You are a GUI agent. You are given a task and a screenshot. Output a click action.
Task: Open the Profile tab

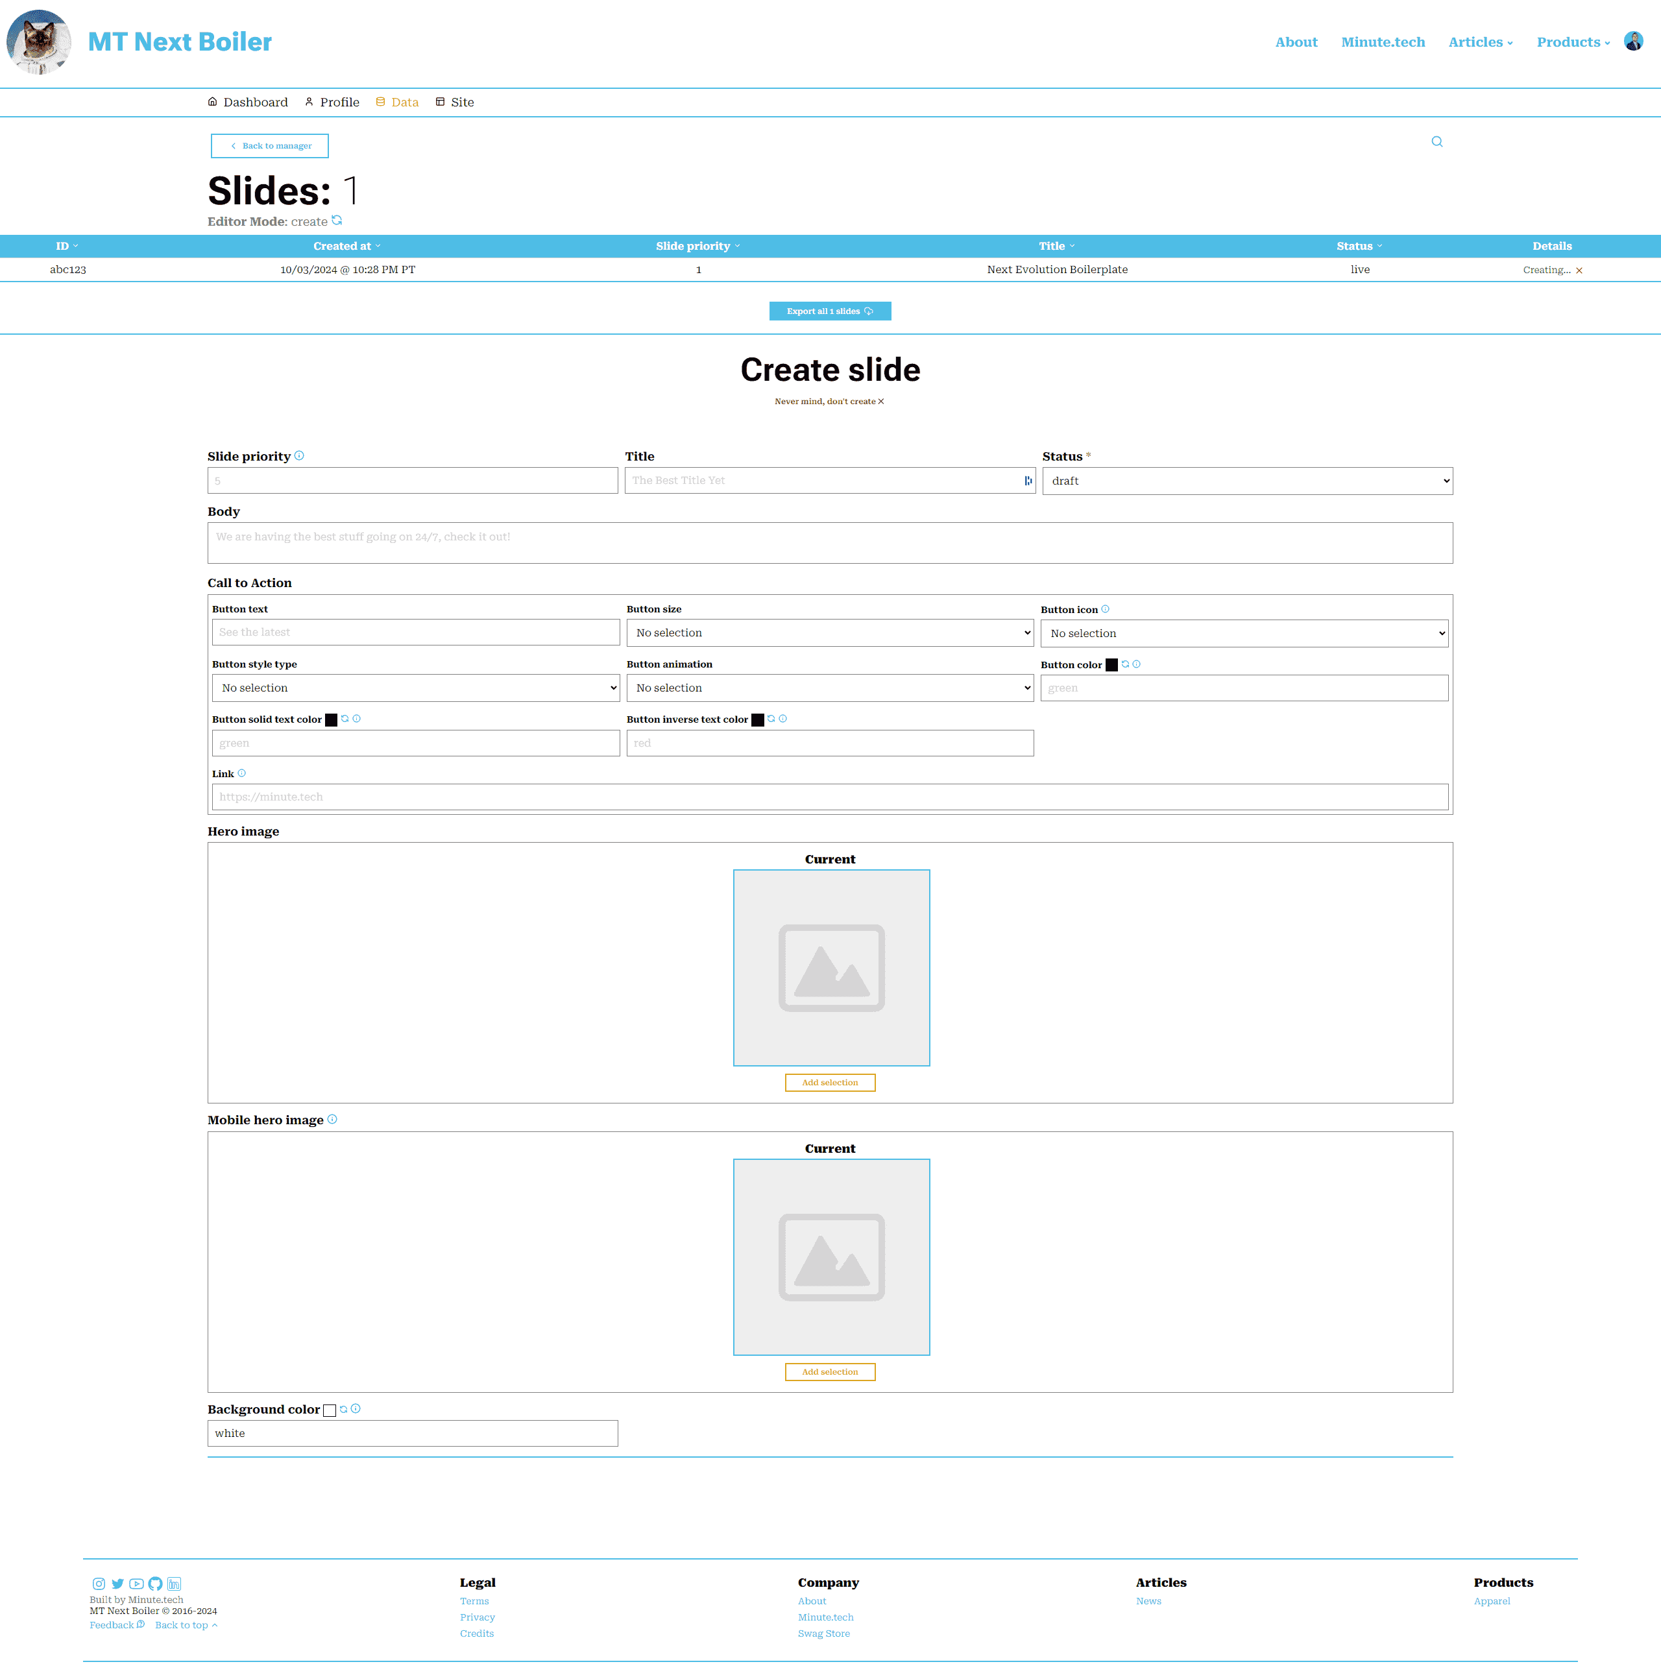click(x=332, y=102)
